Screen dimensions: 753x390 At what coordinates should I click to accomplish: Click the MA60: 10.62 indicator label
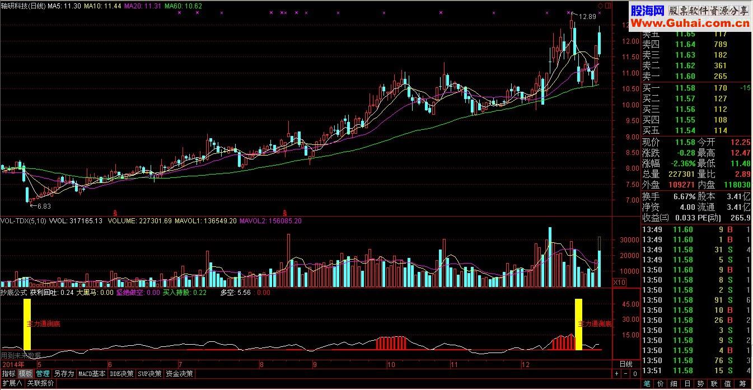[x=183, y=6]
